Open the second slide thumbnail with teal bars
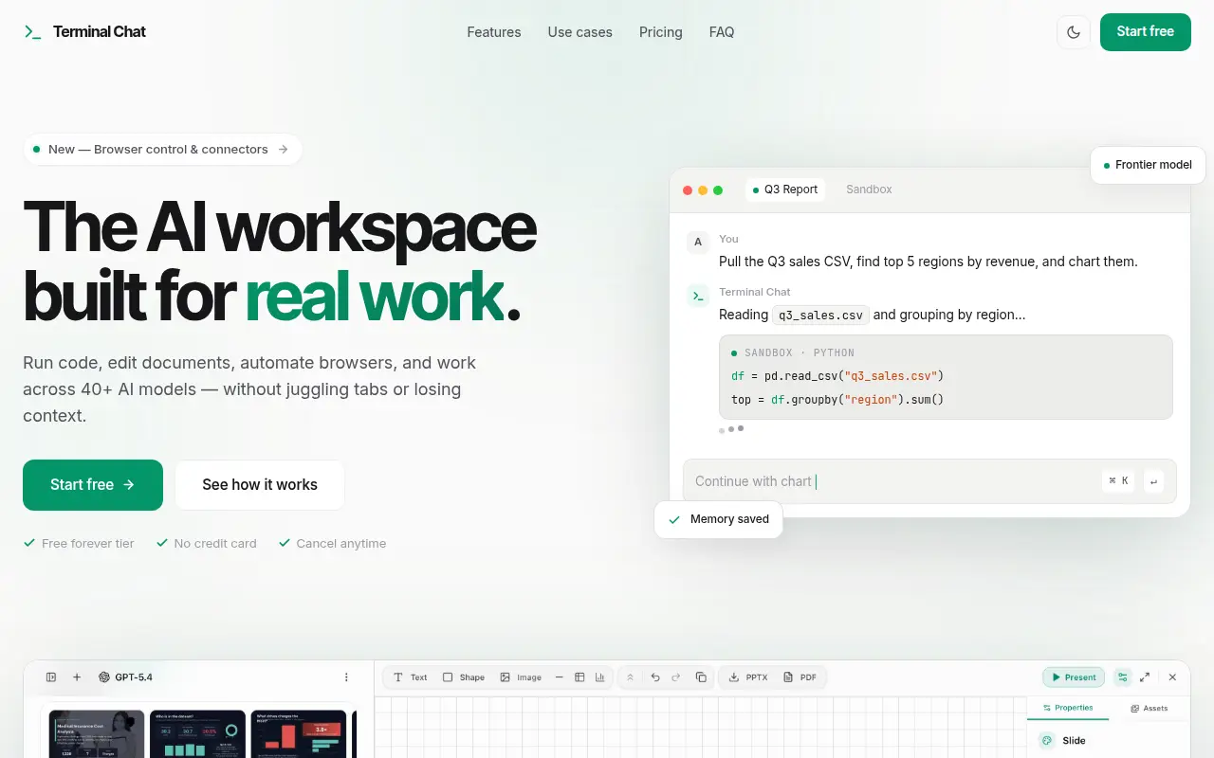This screenshot has width=1214, height=758. [198, 734]
